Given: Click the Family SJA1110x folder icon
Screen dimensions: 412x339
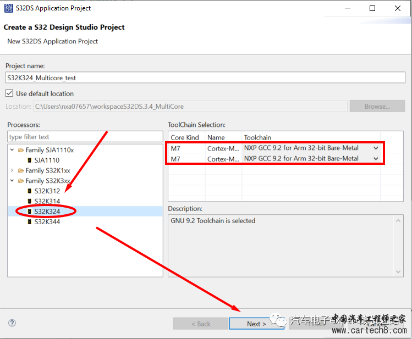Looking at the screenshot, I should pos(21,150).
